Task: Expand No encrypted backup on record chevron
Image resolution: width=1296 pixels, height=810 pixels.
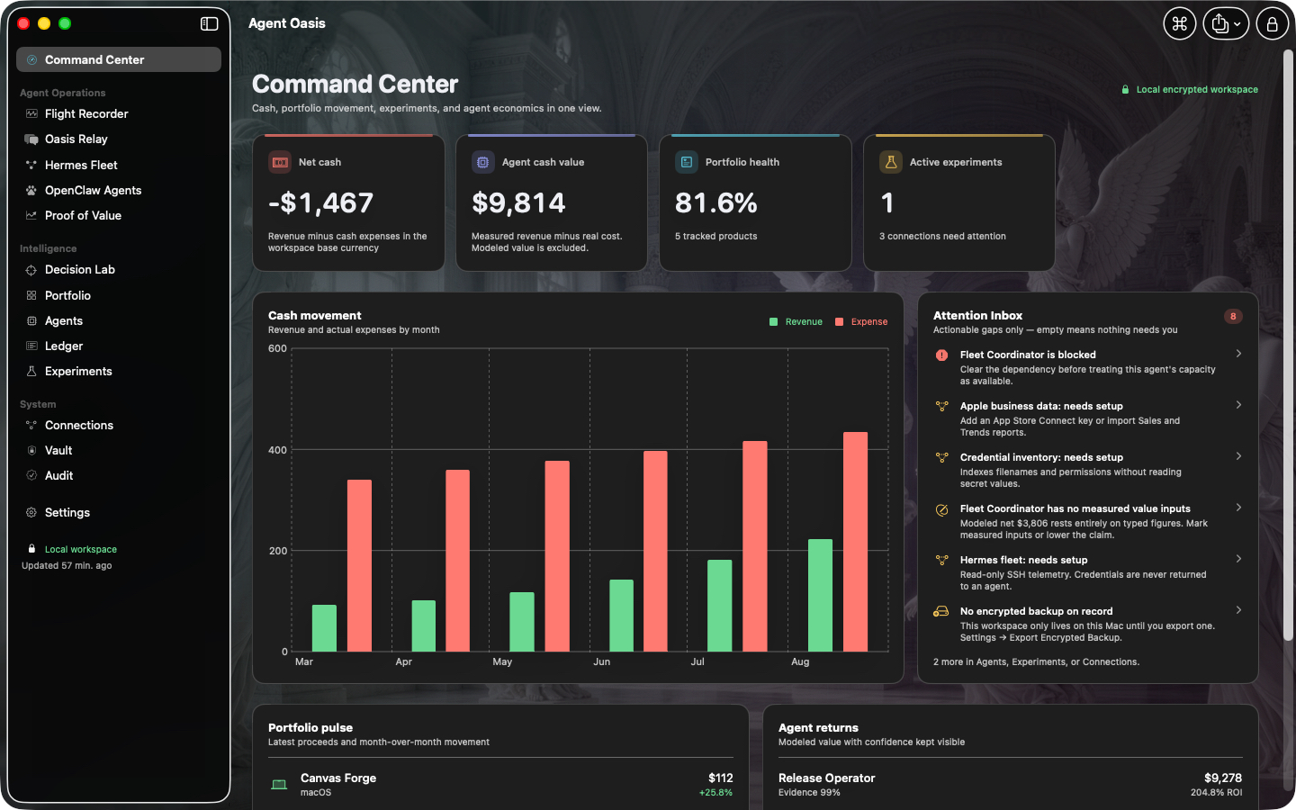Action: [1239, 610]
